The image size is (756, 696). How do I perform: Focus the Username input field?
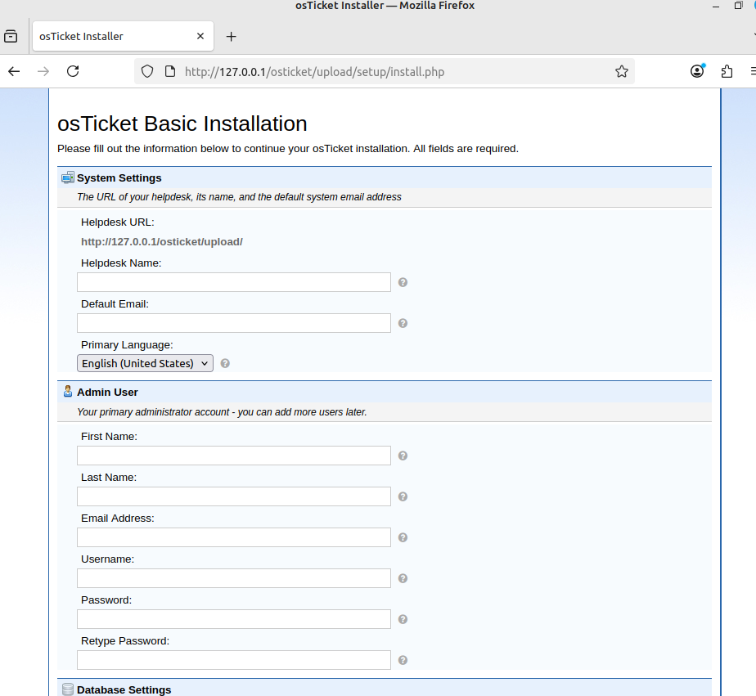[x=234, y=579]
